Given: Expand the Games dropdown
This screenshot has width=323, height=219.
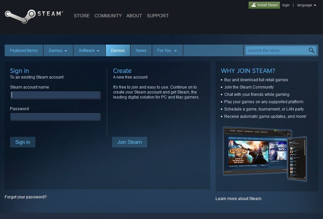Looking at the screenshot, I should tap(58, 50).
